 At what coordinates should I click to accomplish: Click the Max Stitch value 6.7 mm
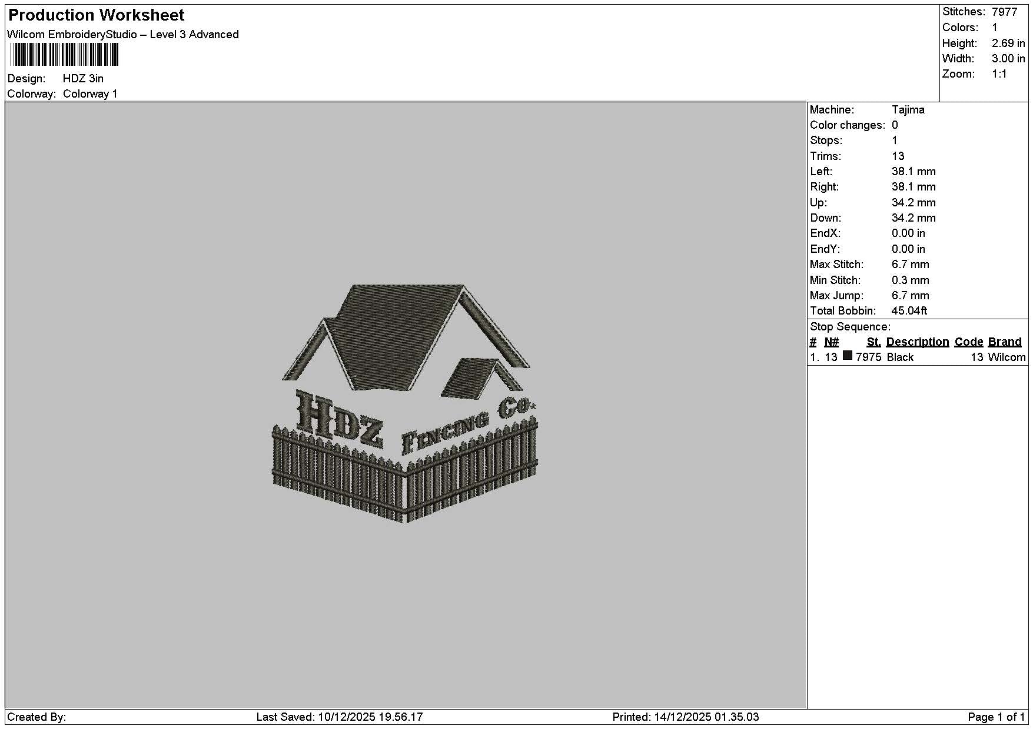911,265
